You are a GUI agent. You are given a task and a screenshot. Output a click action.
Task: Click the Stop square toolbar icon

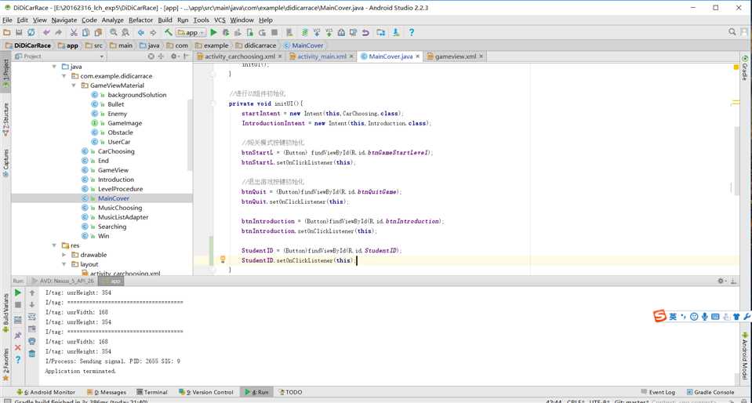(x=274, y=33)
